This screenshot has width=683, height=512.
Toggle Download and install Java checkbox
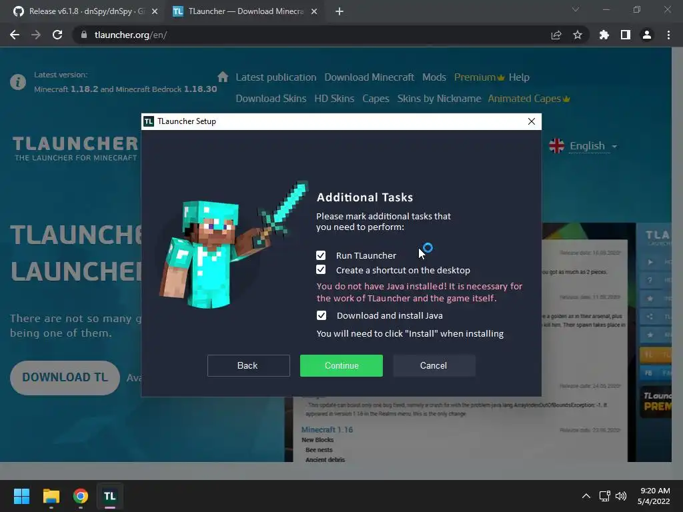(x=321, y=315)
